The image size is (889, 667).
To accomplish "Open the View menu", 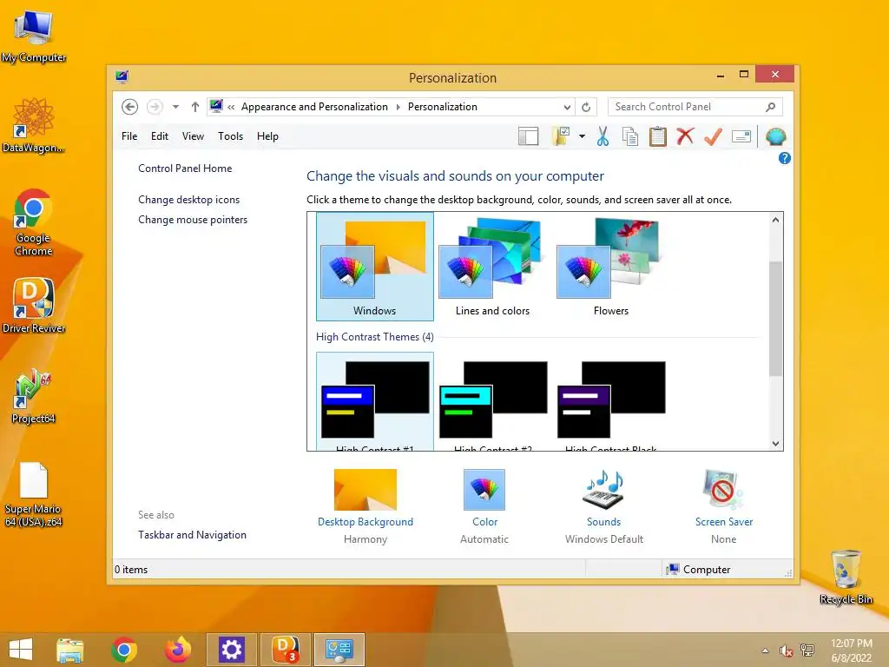I will pos(193,136).
